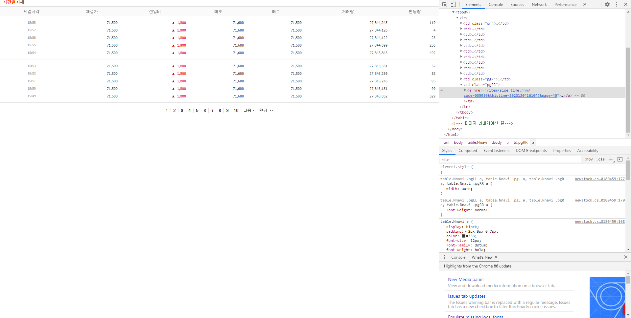Viewport: 631px width, 318px height.
Task: Play the What's New video thumbnail
Action: click(x=607, y=297)
